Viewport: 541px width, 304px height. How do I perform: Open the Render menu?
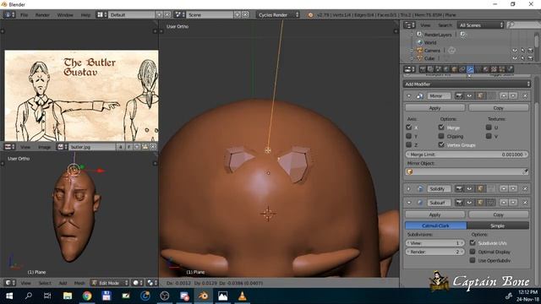42,15
